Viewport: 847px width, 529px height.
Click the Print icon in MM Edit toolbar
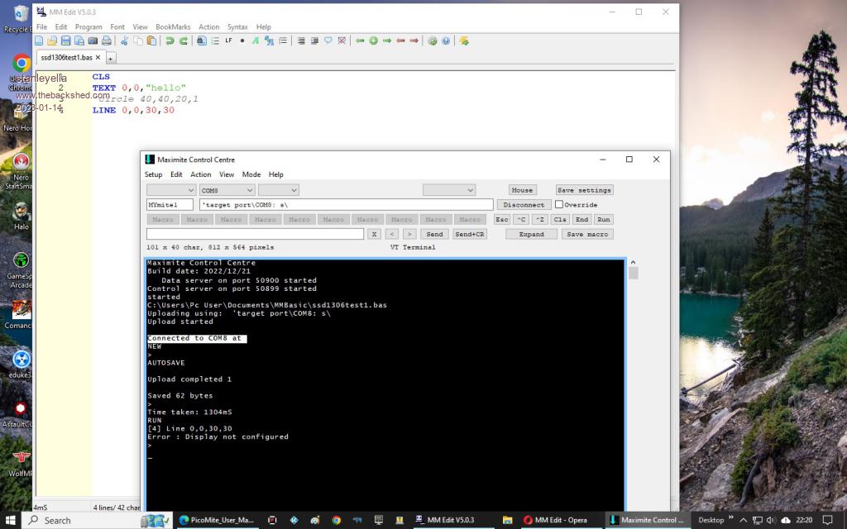tap(105, 41)
